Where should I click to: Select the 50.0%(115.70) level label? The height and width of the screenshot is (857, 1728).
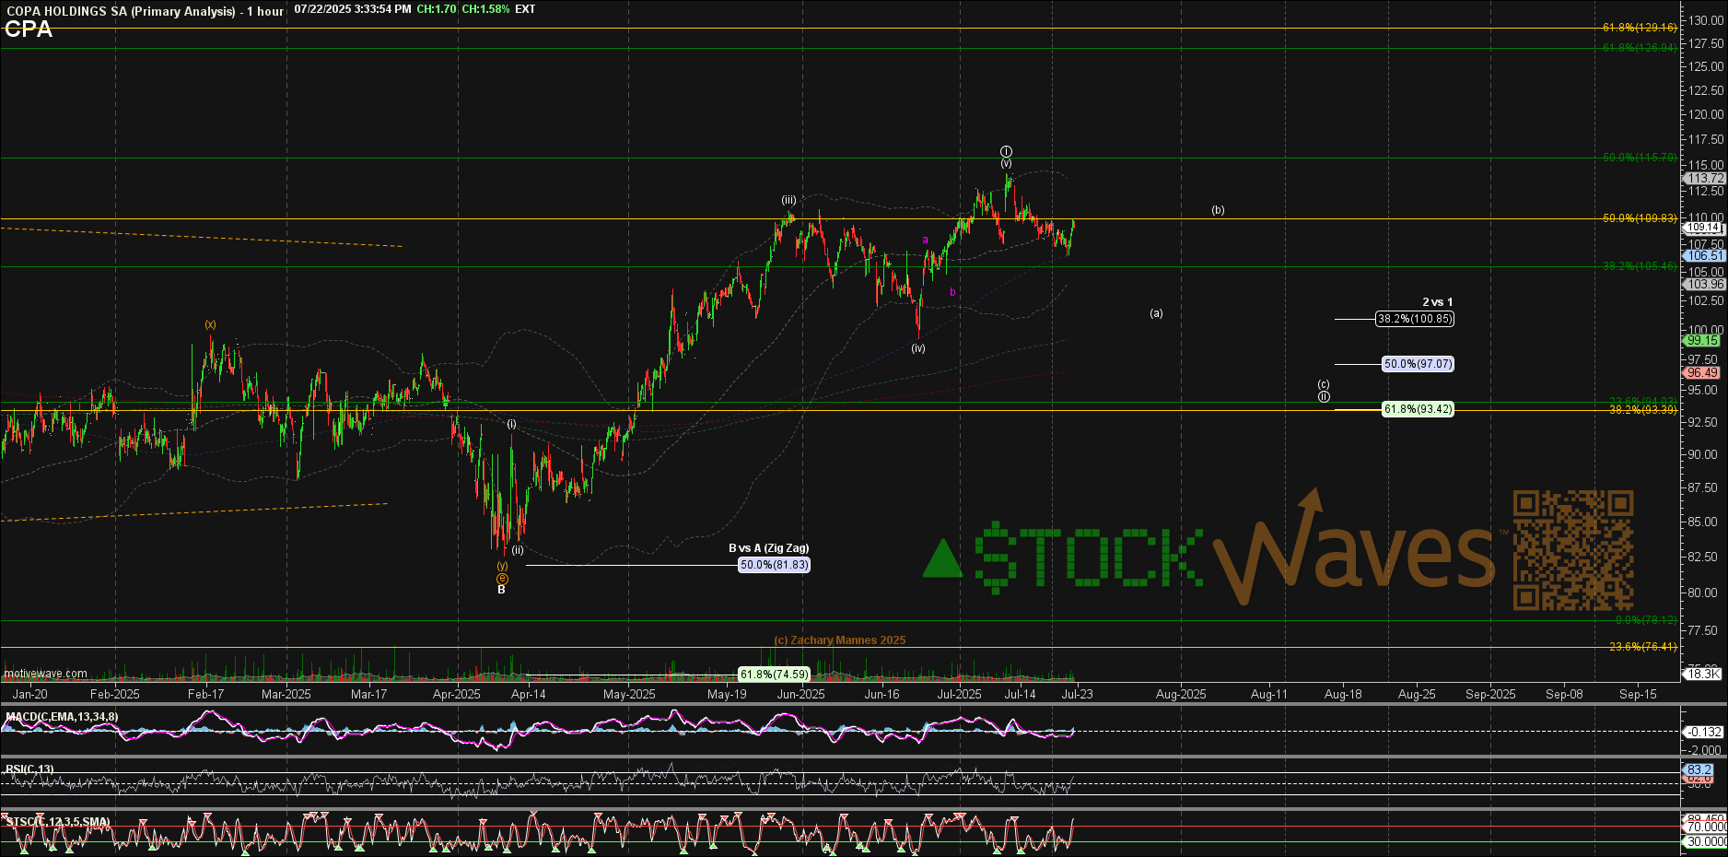pyautogui.click(x=1640, y=158)
